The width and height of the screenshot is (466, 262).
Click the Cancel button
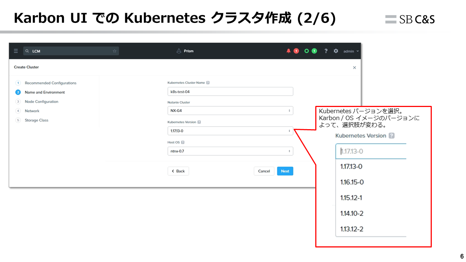click(264, 171)
